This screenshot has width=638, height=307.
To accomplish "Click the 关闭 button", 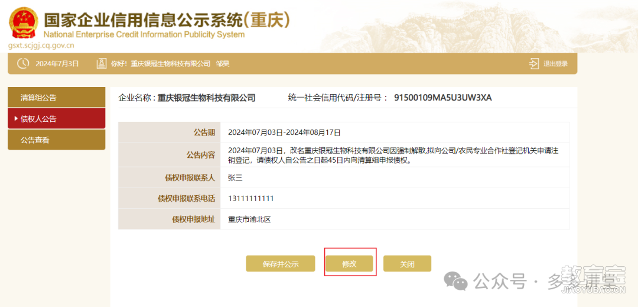I will tap(407, 263).
